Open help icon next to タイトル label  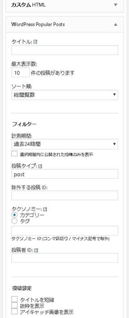pyautogui.click(x=36, y=42)
